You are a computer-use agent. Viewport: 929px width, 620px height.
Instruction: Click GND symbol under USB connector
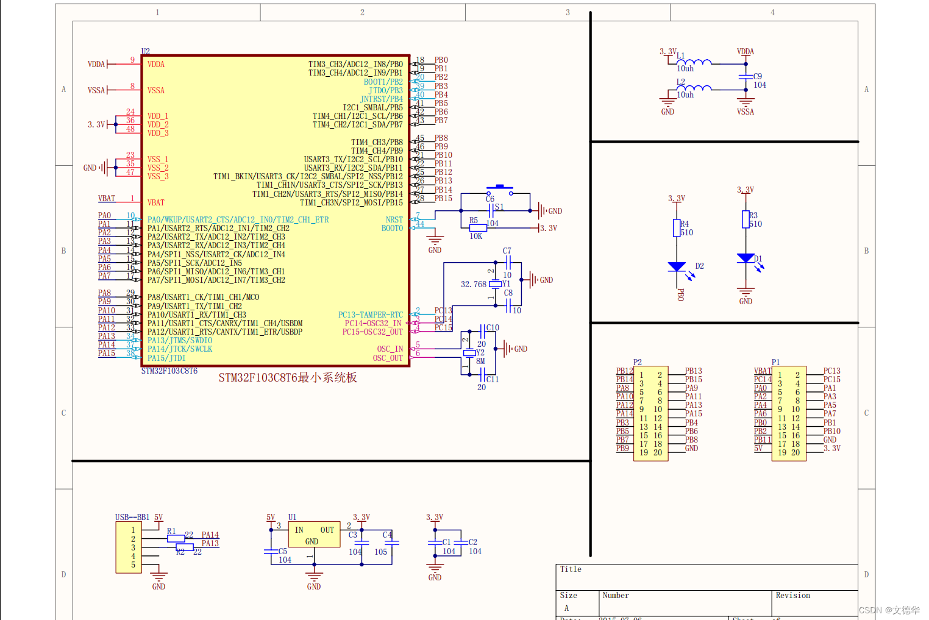tap(158, 580)
